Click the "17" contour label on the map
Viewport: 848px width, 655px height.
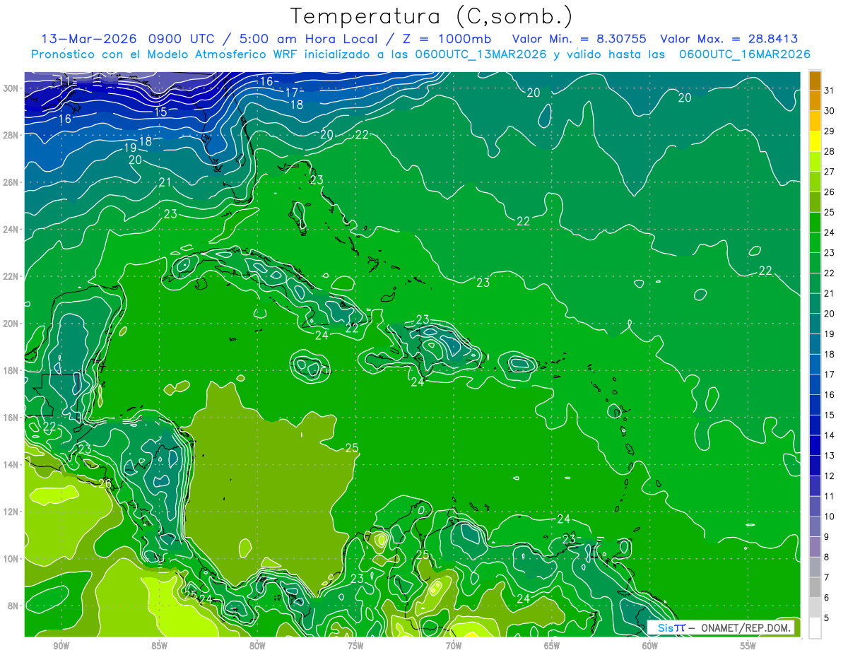[x=291, y=93]
